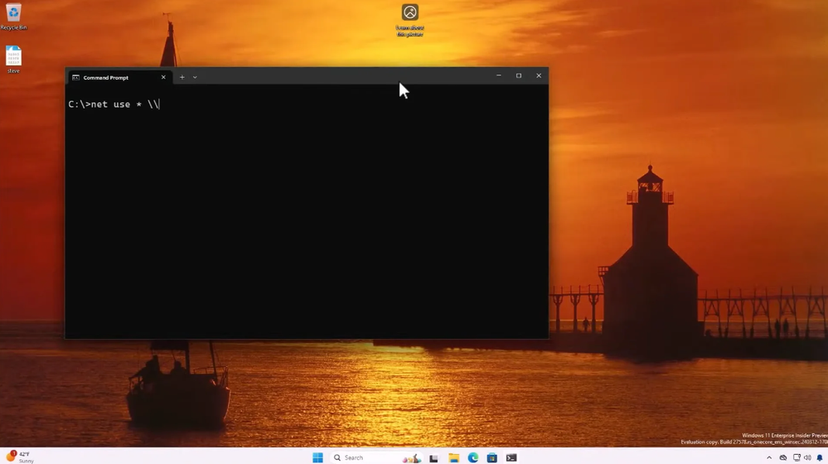Click the network icon in system tray

(x=797, y=457)
